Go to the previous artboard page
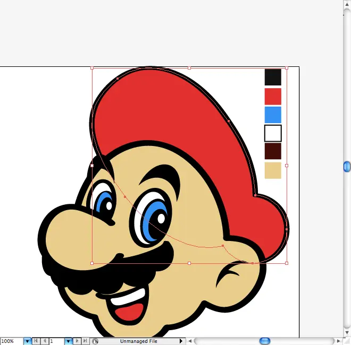Viewport: 351px width, 345px height. [44, 341]
